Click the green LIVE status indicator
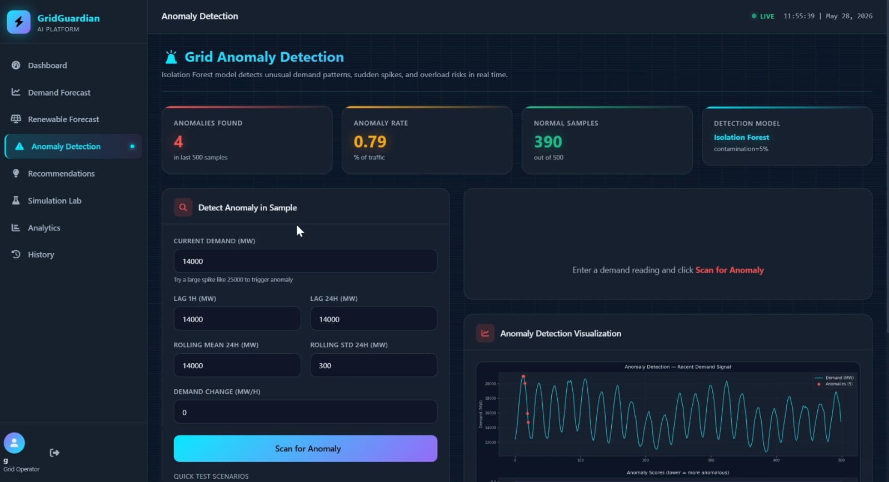 (x=763, y=16)
